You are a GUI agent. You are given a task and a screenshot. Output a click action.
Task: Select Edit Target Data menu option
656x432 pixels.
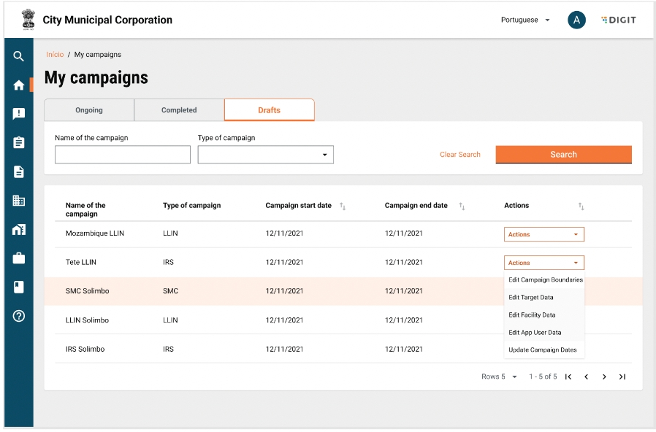tap(531, 298)
